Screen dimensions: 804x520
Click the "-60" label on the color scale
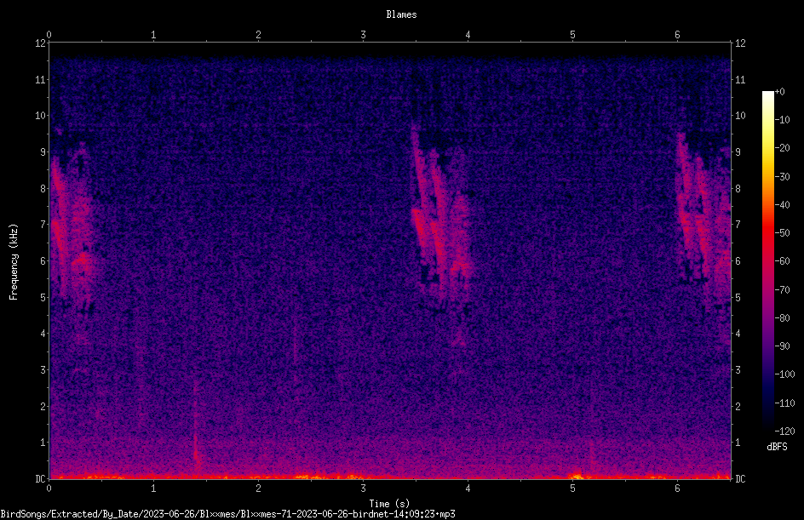click(x=782, y=261)
